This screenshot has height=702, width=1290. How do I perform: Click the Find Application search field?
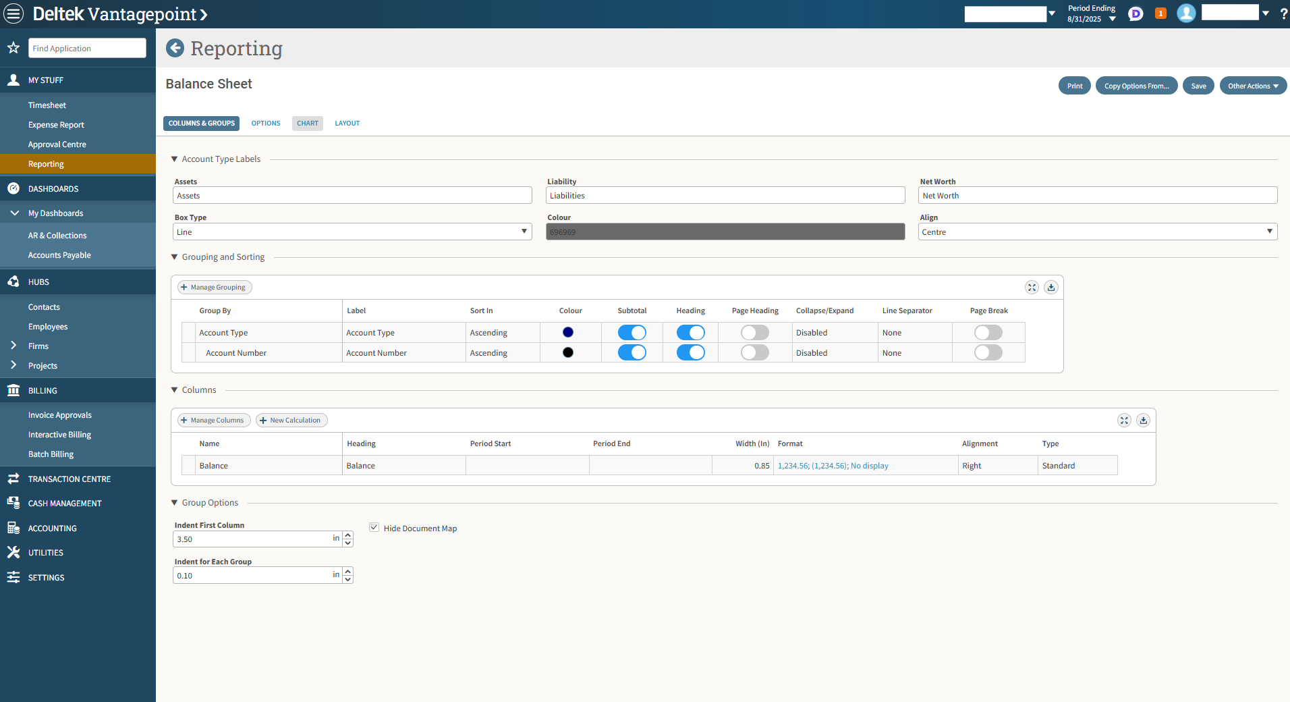pos(87,49)
